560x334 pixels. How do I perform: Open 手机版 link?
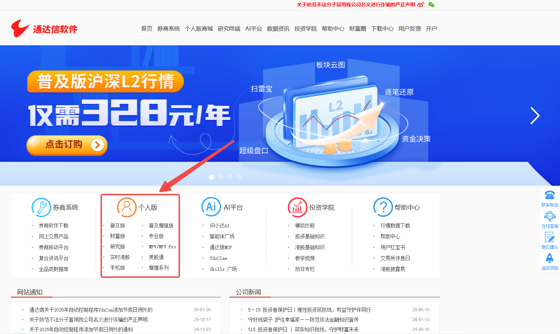(117, 268)
